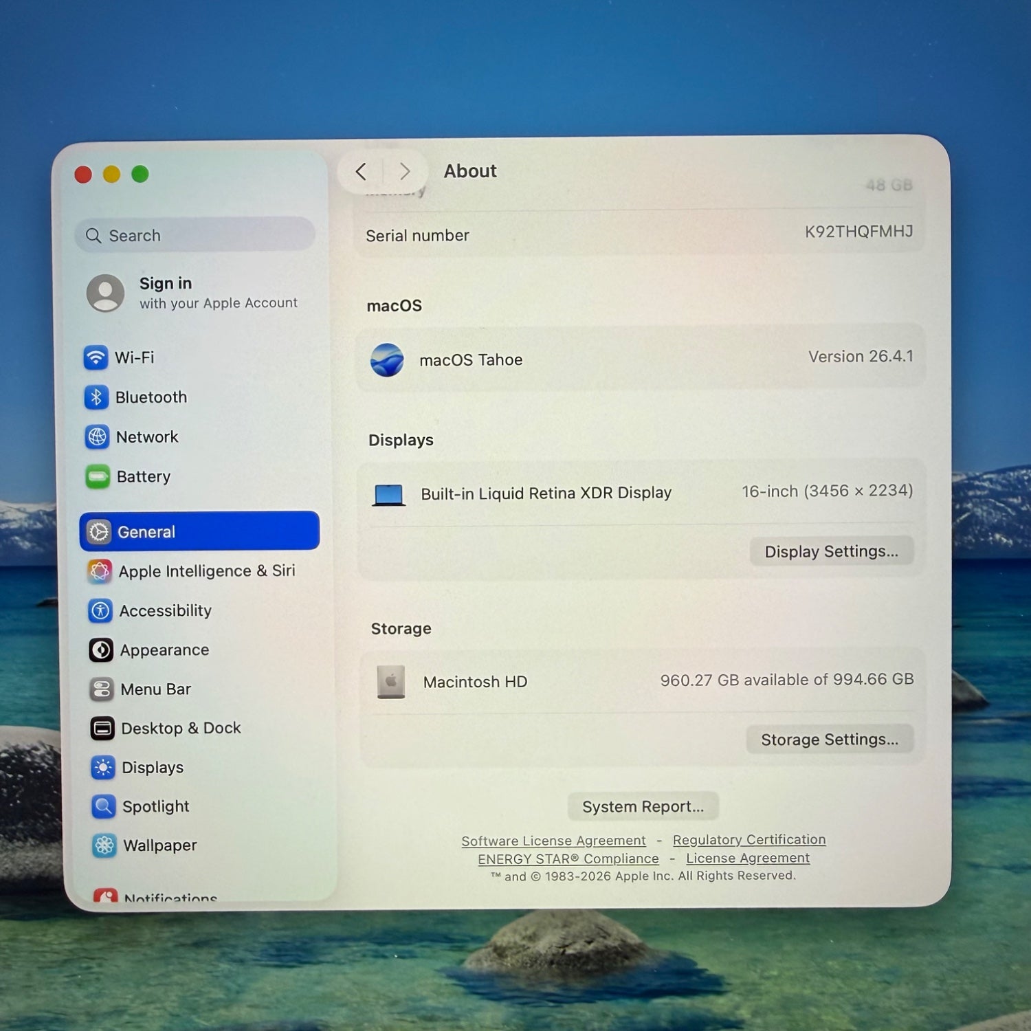Click the green Battery icon

[x=98, y=476]
